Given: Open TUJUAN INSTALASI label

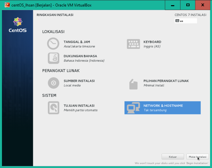Looking at the screenshot, I should click(x=79, y=106).
